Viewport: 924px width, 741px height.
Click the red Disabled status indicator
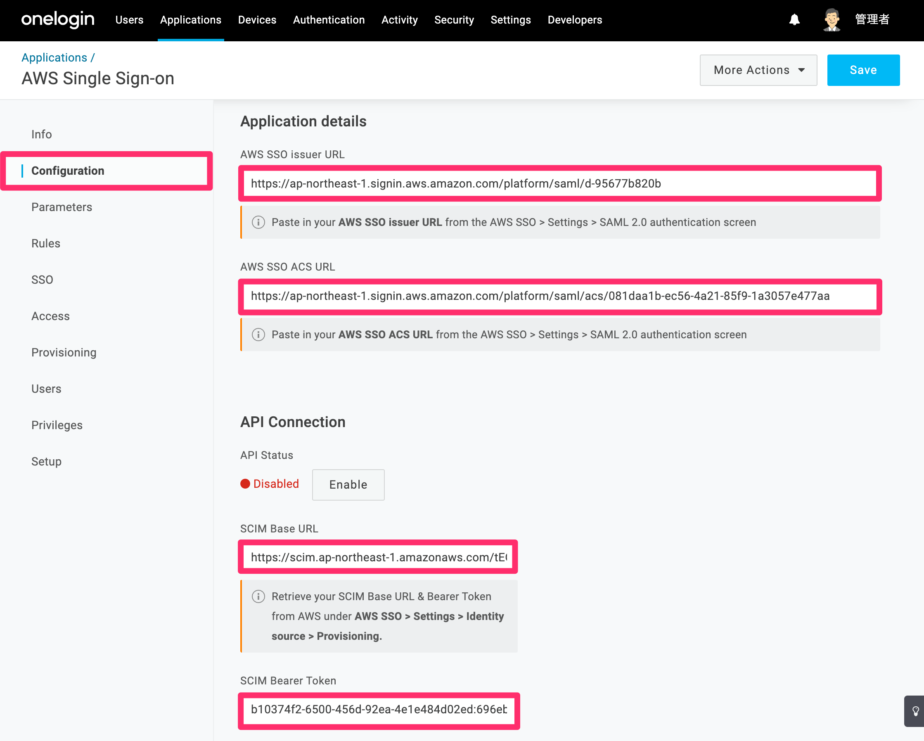(x=270, y=484)
